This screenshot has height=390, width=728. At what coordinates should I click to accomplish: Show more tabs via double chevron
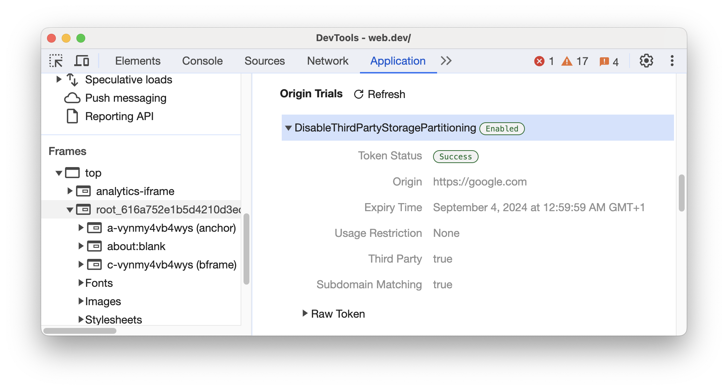pos(446,61)
